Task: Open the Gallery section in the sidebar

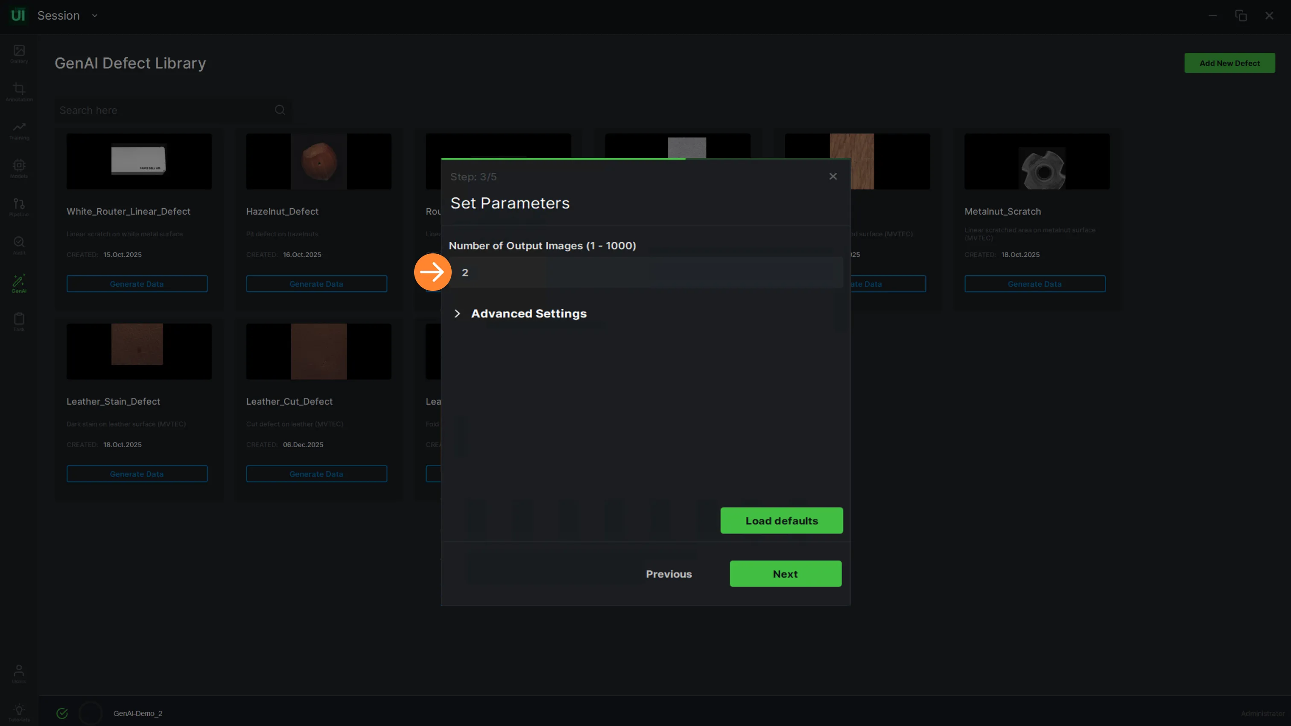Action: click(x=19, y=54)
